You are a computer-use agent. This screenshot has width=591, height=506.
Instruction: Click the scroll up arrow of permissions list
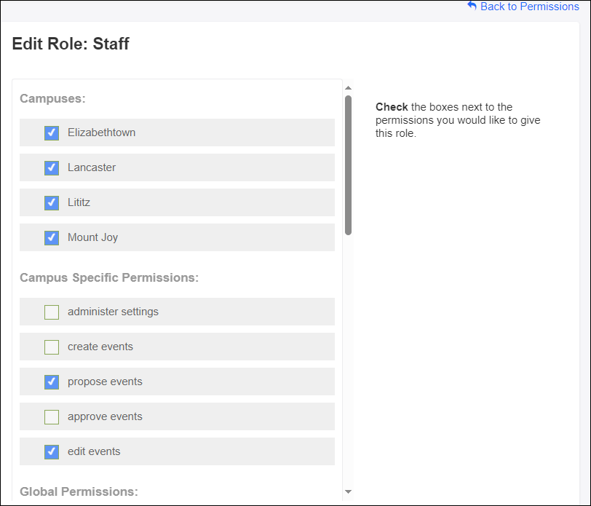pos(348,88)
